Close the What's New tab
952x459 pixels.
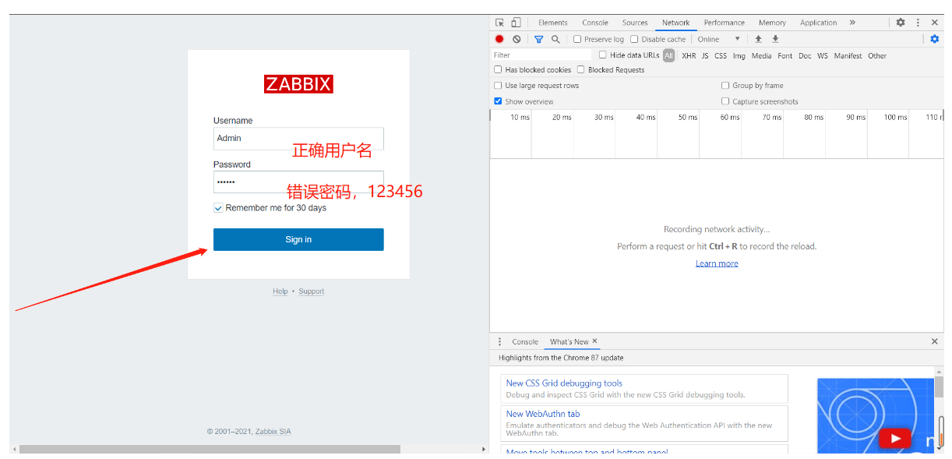(594, 341)
